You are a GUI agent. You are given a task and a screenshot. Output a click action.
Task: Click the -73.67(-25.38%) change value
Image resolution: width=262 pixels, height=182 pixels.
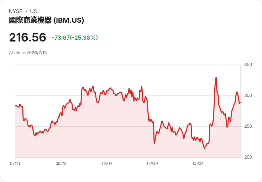(x=75, y=38)
